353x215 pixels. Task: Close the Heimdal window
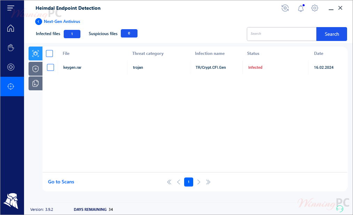(340, 8)
